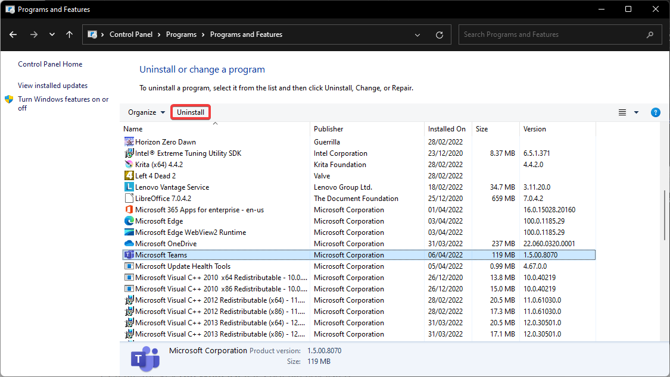Screen dimensions: 670x377
Task: Refresh the page with the refresh icon
Action: (440, 34)
